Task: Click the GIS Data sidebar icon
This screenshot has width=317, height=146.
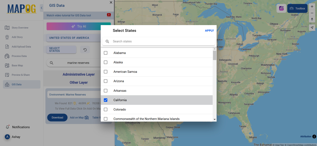Action: click(x=7, y=84)
